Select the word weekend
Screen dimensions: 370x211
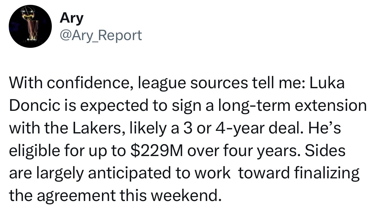[x=186, y=195]
